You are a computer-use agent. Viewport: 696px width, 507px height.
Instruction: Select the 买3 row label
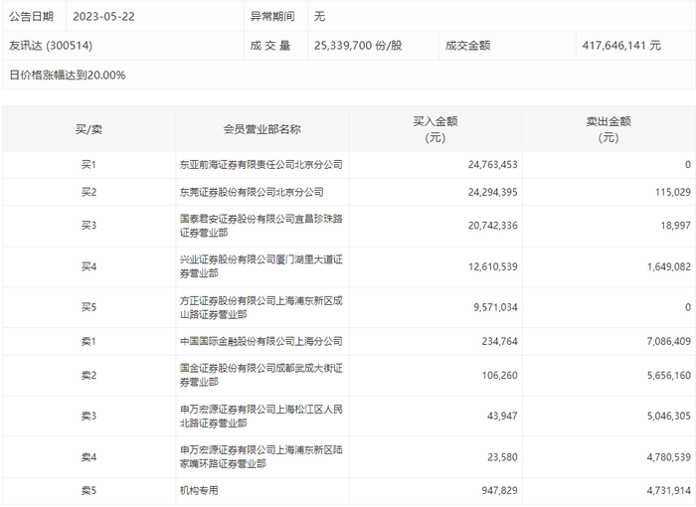pos(88,226)
